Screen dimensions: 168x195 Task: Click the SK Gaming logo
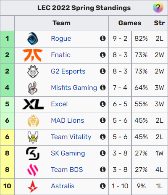point(33,153)
